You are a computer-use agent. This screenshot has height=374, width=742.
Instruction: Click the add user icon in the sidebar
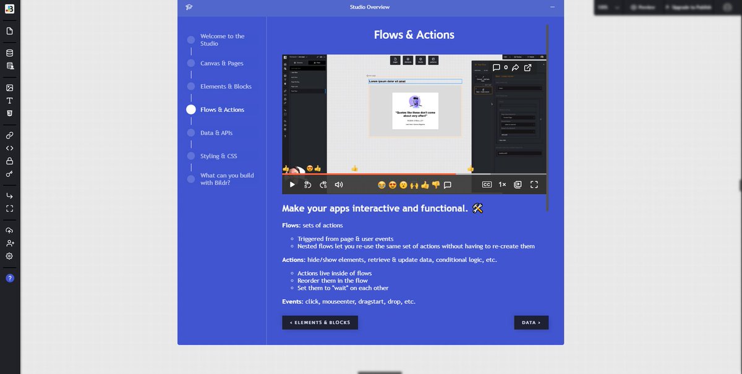pyautogui.click(x=9, y=244)
